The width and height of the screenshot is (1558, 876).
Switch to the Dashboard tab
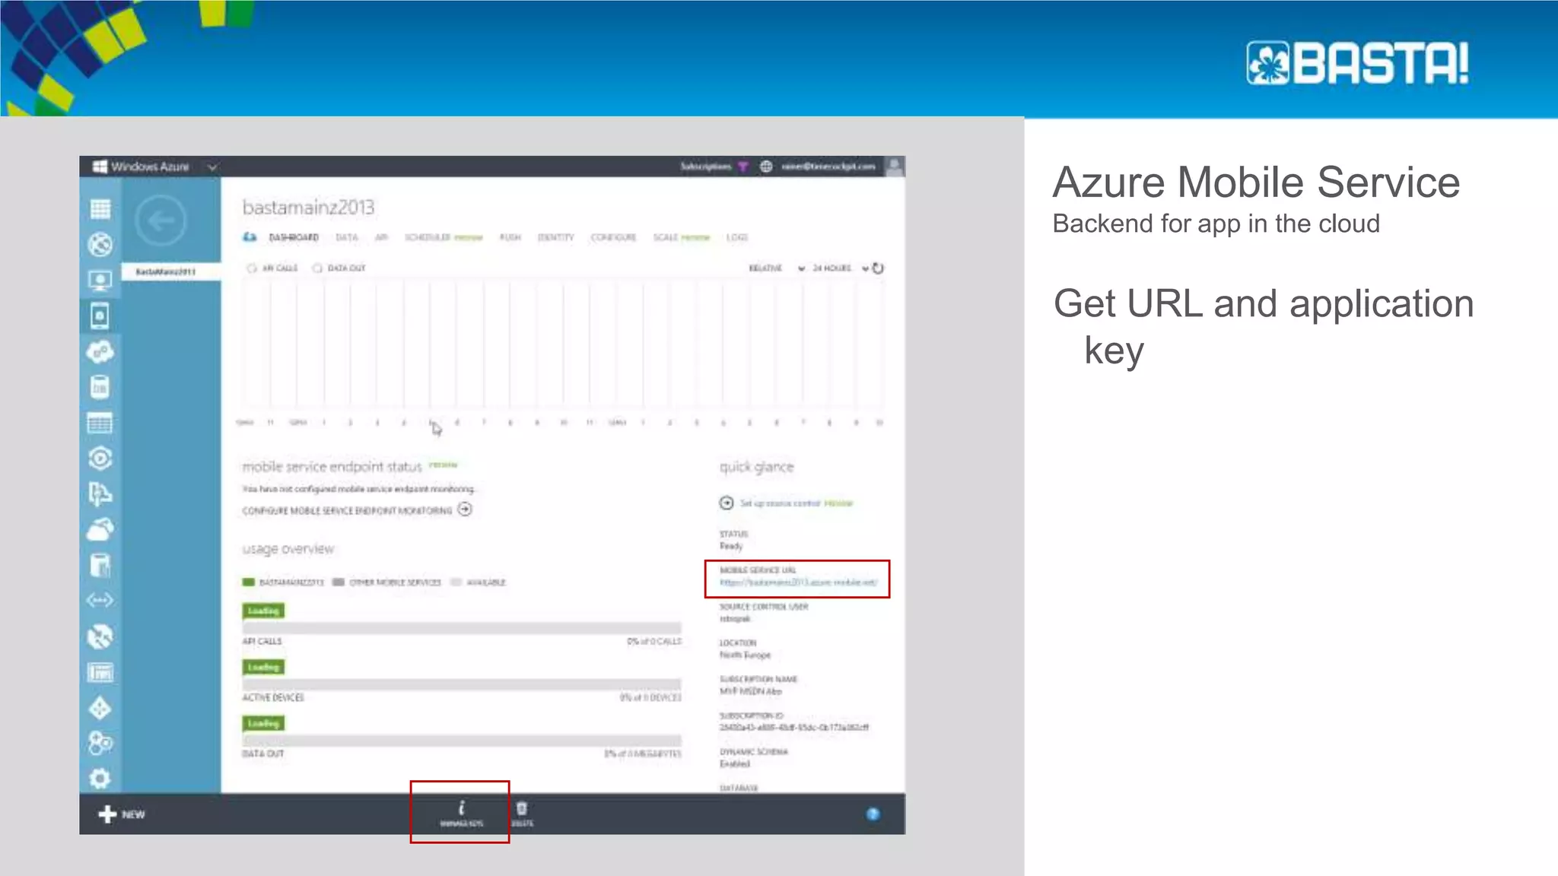point(294,237)
